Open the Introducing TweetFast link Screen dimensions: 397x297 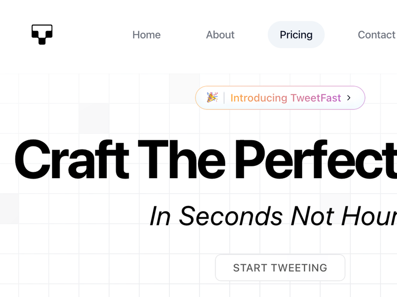point(285,98)
